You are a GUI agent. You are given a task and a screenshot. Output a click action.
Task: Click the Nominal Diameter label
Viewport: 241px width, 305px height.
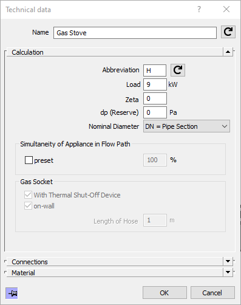coord(114,126)
